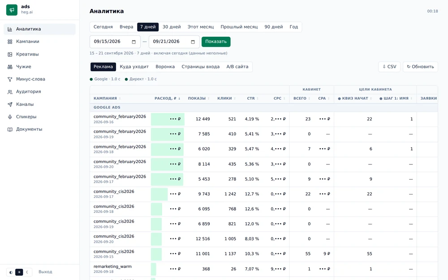Click the Документы book icon
Screen dimensions: 448x280
10,129
